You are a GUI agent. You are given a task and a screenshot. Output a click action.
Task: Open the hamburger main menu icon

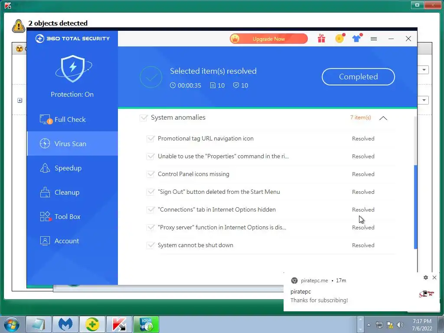point(374,39)
